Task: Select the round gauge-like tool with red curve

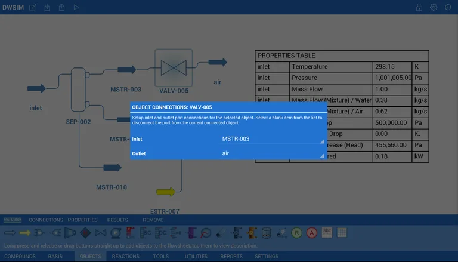Action: click(206, 233)
